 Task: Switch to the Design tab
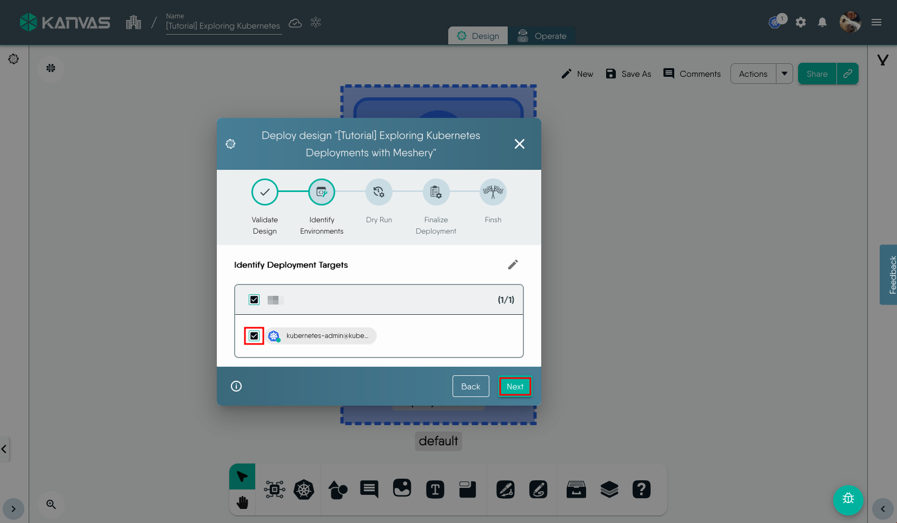478,36
